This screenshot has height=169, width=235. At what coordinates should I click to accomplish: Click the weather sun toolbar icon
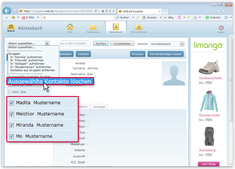point(189,18)
